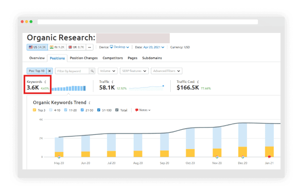Uncheck the Total line checkbox
Screen dimensions: 302x194
click(117, 110)
